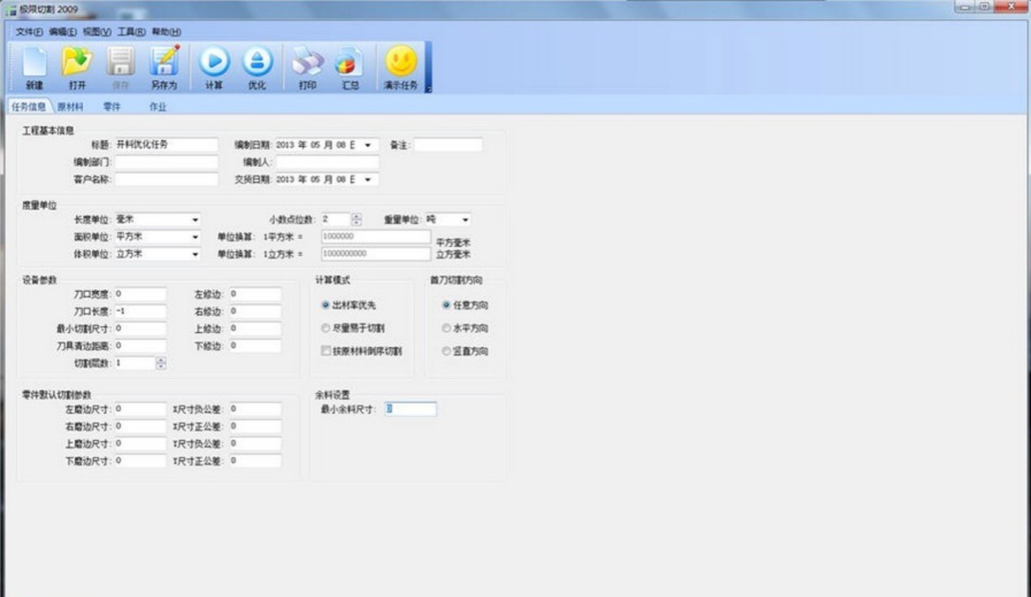1031x597 pixels.
Task: Open the 视图(V) menu
Action: pyautogui.click(x=97, y=32)
